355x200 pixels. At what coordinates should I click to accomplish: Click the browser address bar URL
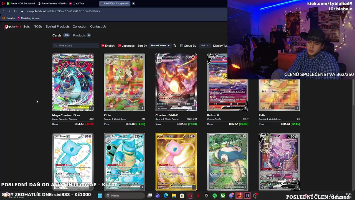64,11
